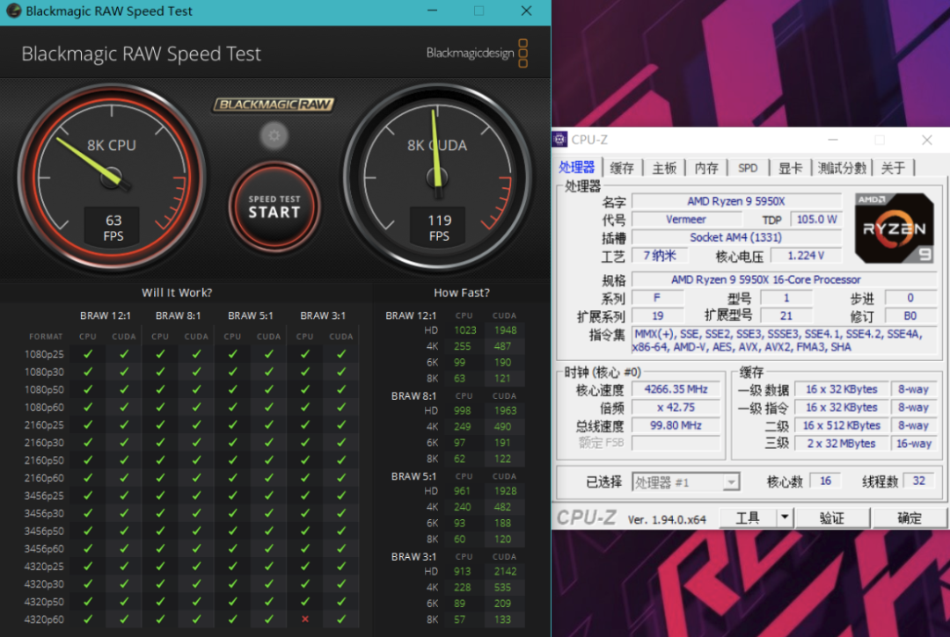This screenshot has height=637, width=950.
Task: Click the bus speed value '99.80 MHz'
Action: point(676,425)
